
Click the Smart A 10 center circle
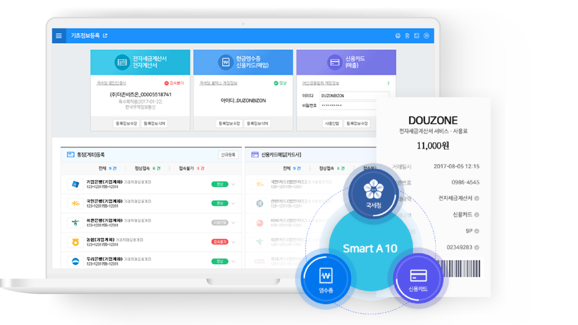coord(370,249)
